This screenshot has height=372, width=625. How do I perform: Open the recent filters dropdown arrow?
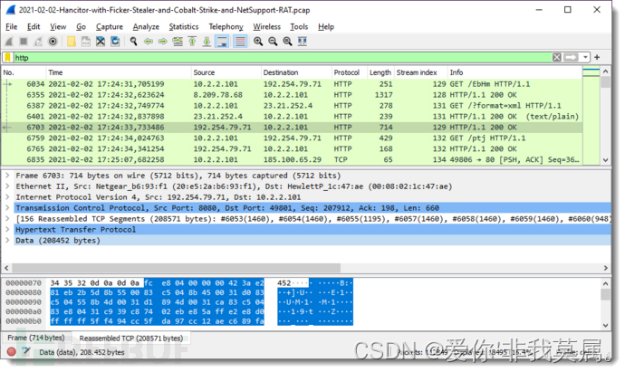585,57
